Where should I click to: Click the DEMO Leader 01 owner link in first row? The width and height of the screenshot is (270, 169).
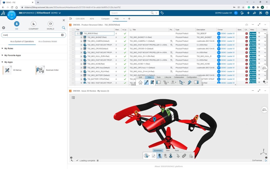pyautogui.click(x=228, y=34)
